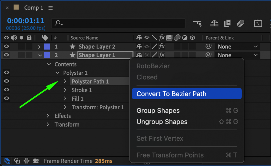
Task: Open Parent & Link dropdown for Shape Layer 1
Action: (x=237, y=55)
